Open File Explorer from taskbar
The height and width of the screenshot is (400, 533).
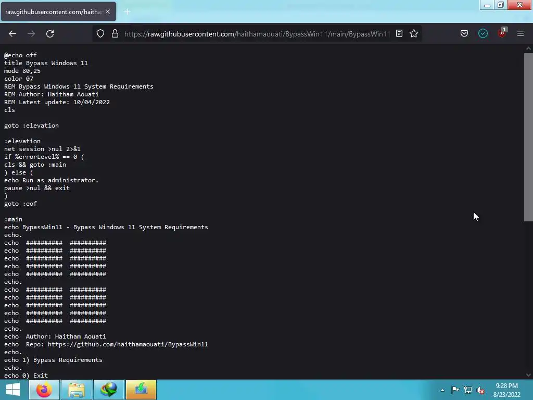point(77,390)
